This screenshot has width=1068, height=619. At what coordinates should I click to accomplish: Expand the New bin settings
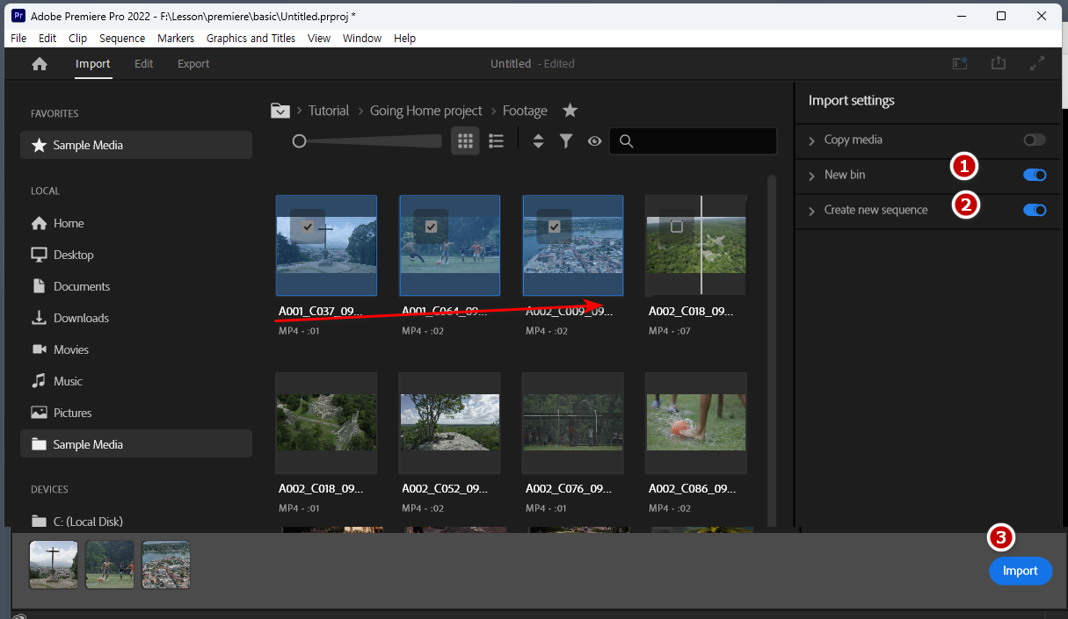coord(811,176)
